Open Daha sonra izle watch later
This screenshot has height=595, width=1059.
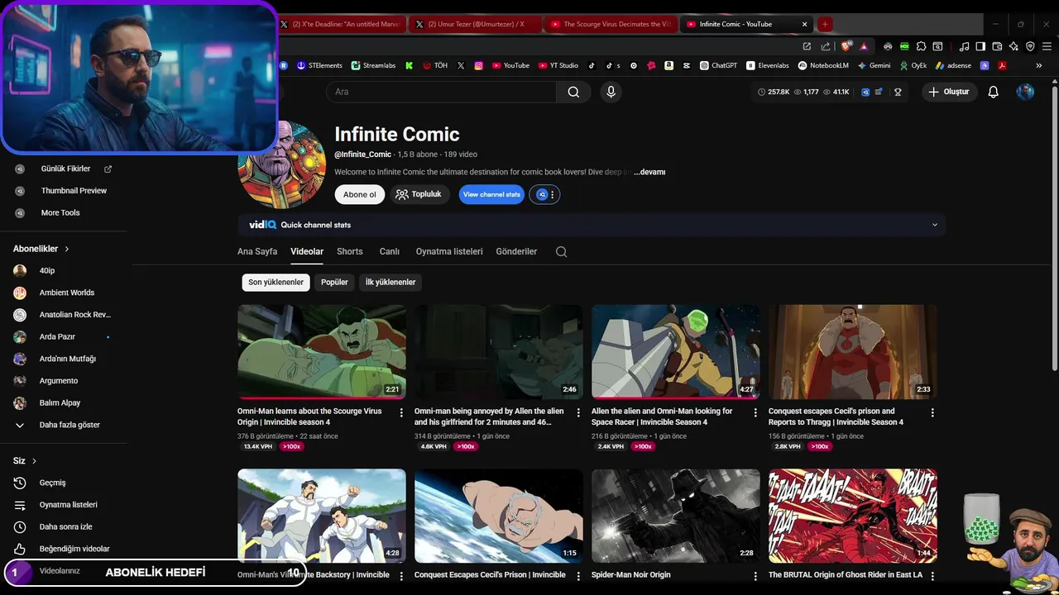click(64, 527)
